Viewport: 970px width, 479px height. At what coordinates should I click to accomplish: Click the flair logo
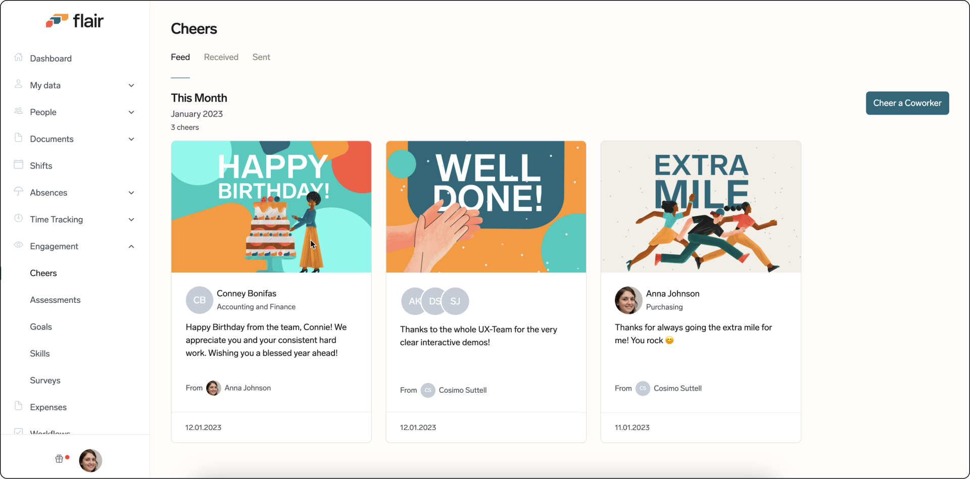[75, 21]
